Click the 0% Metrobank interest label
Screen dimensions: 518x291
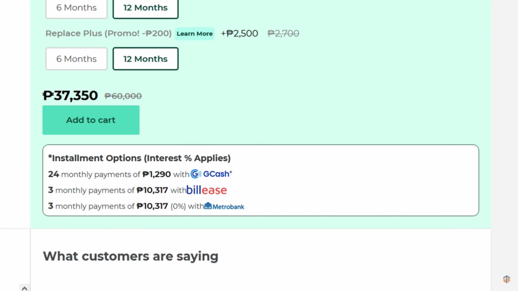pos(178,206)
